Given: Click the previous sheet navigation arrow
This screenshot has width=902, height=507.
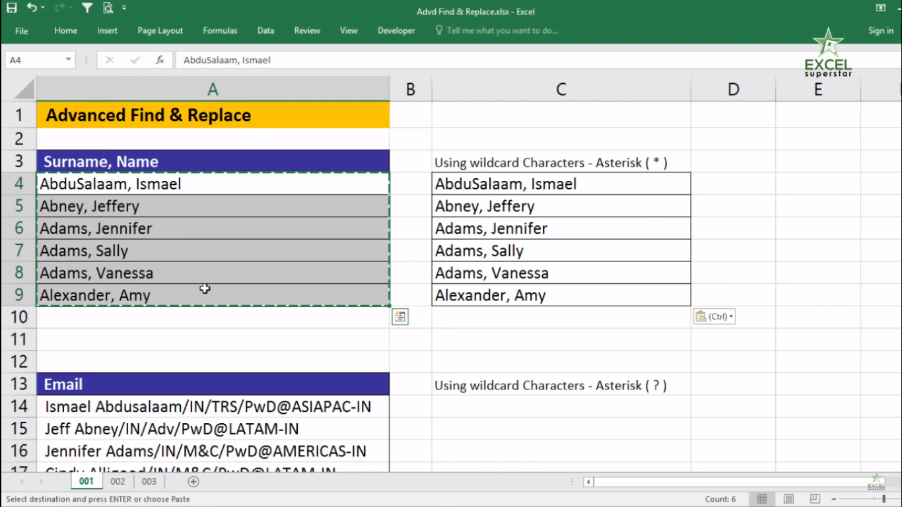Looking at the screenshot, I should (x=20, y=482).
